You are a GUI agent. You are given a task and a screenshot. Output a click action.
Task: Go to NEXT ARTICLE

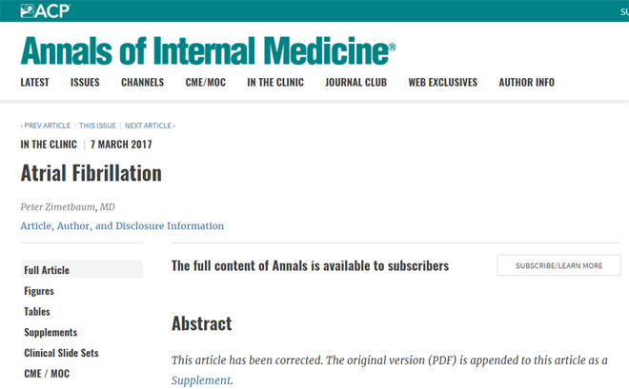pyautogui.click(x=150, y=126)
